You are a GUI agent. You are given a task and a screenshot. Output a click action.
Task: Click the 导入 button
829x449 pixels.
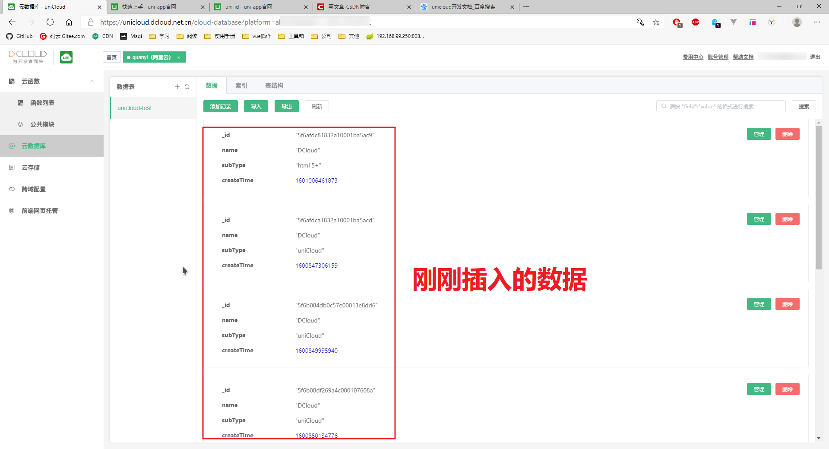(x=256, y=106)
